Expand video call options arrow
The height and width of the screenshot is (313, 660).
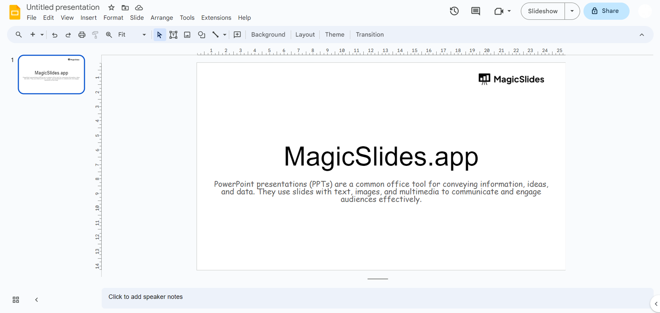pyautogui.click(x=509, y=11)
